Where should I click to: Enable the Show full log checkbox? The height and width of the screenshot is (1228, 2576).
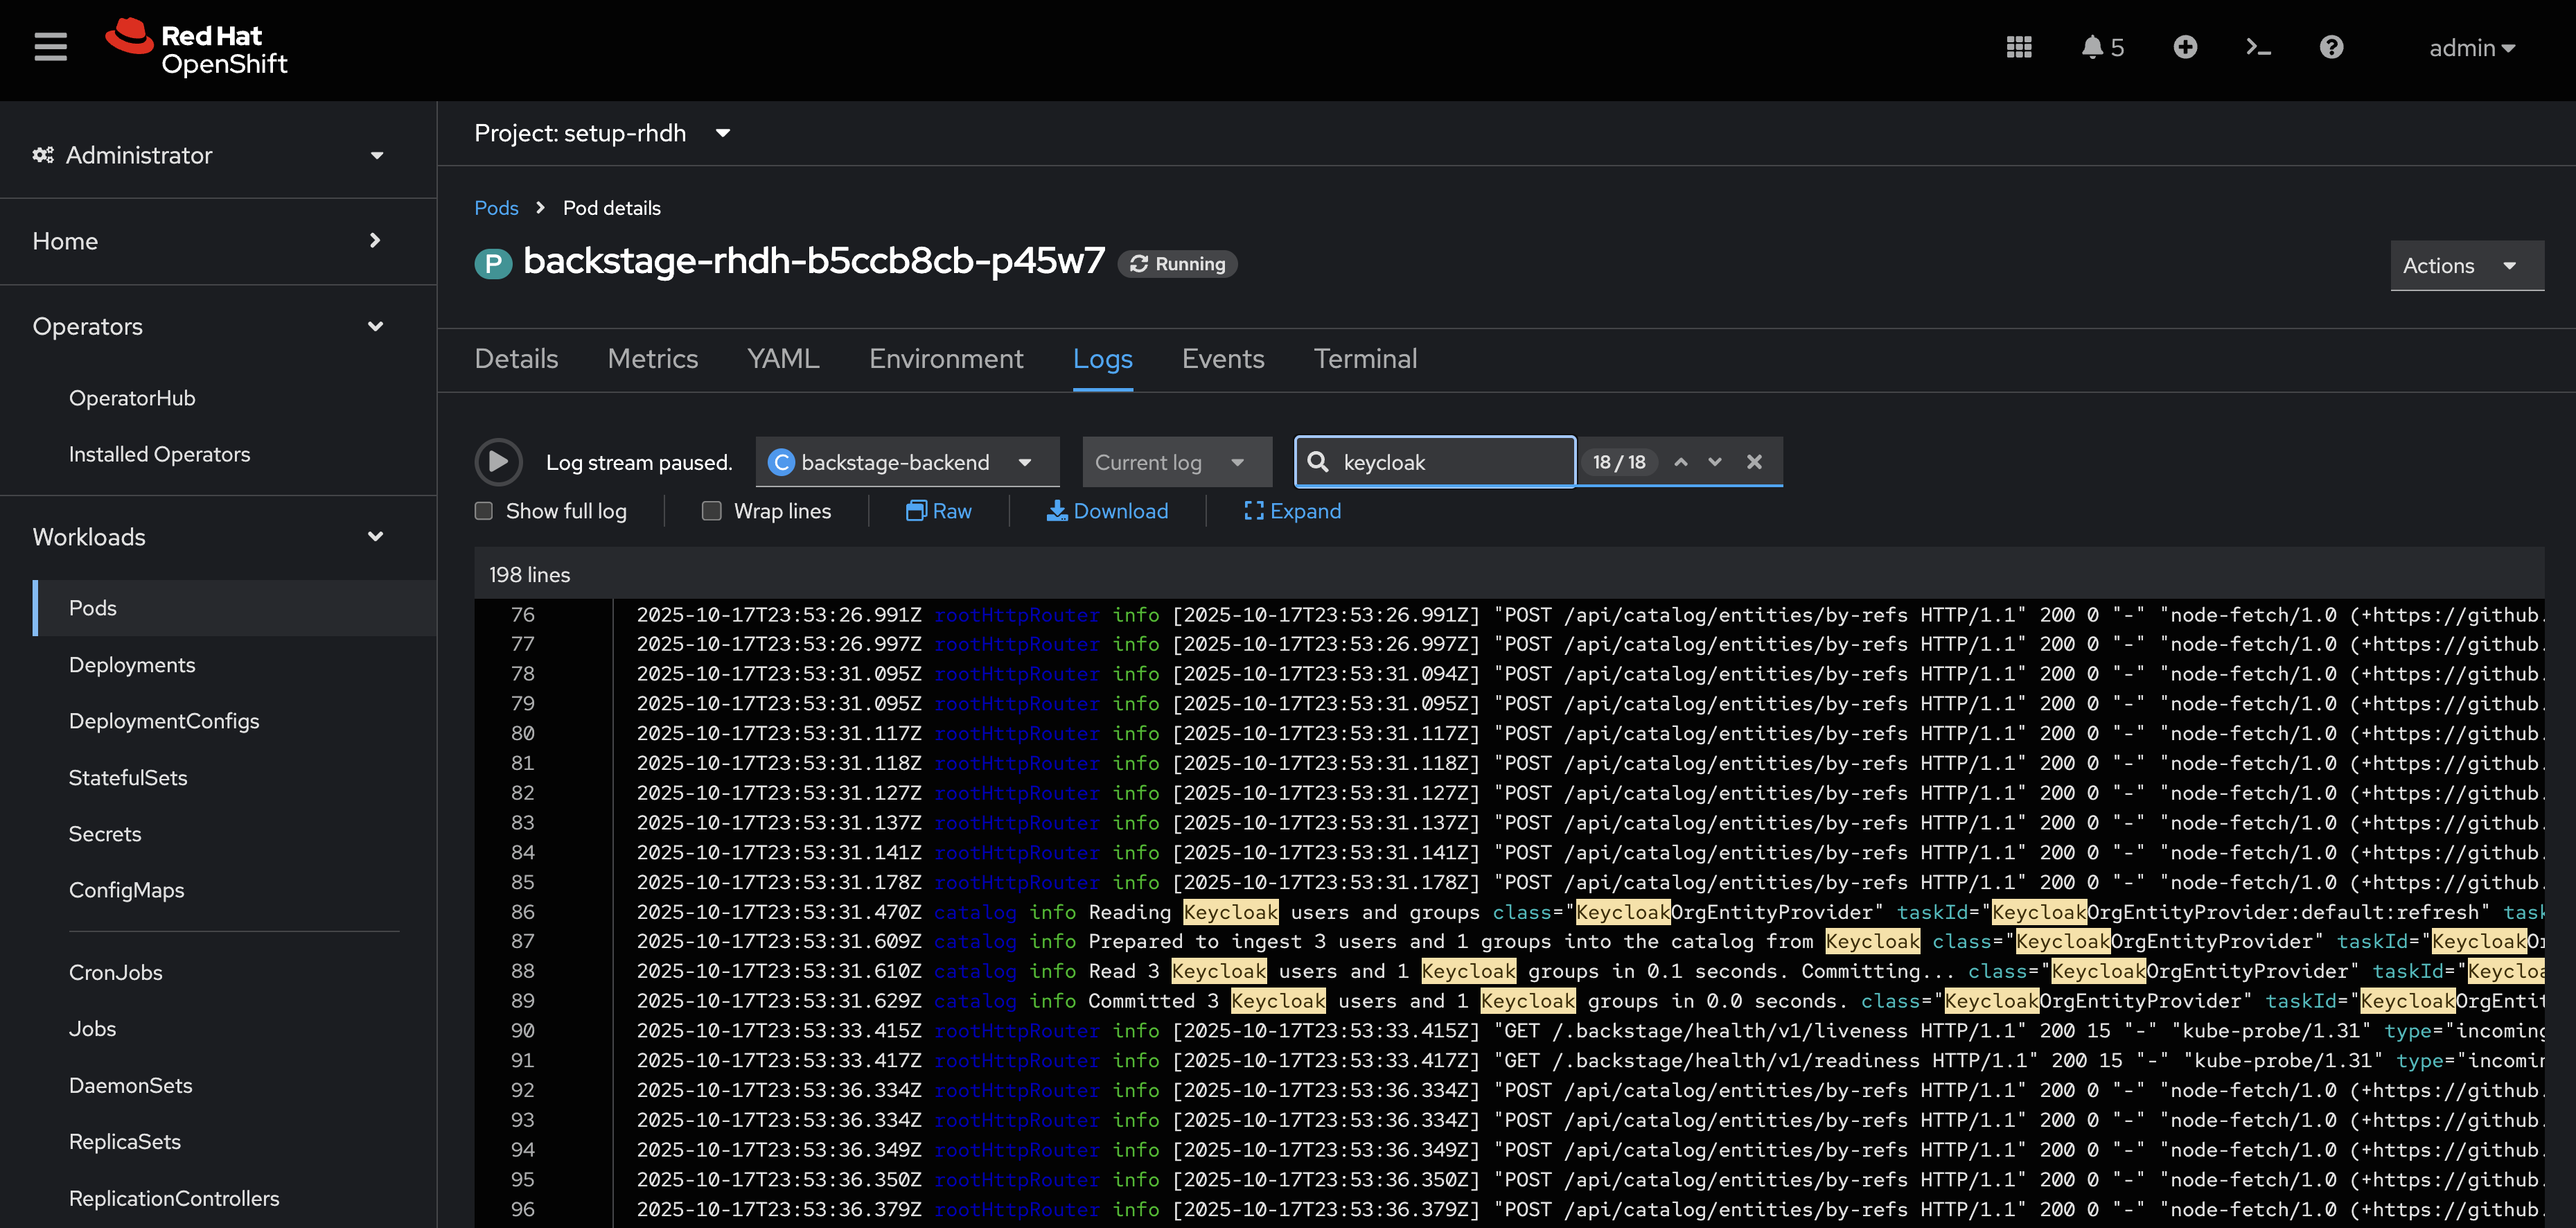click(484, 510)
